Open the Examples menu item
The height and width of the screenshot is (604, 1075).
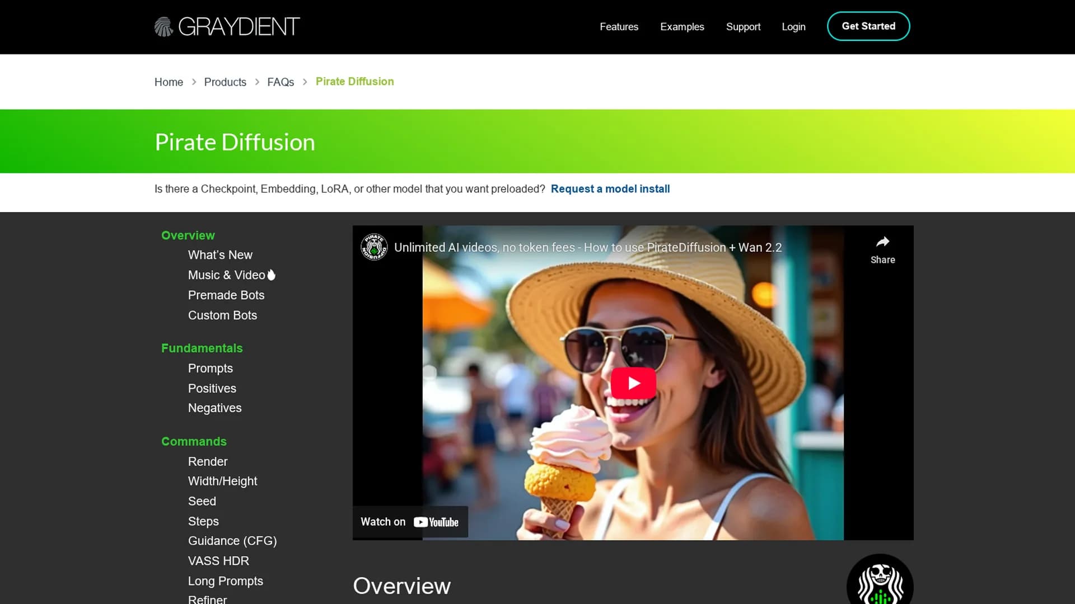(x=682, y=27)
